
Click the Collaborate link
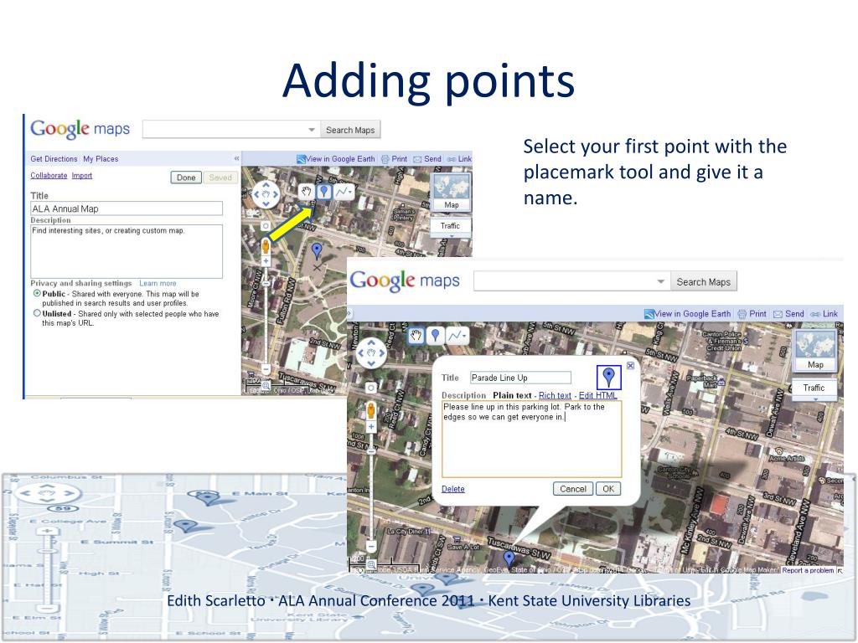click(x=49, y=176)
